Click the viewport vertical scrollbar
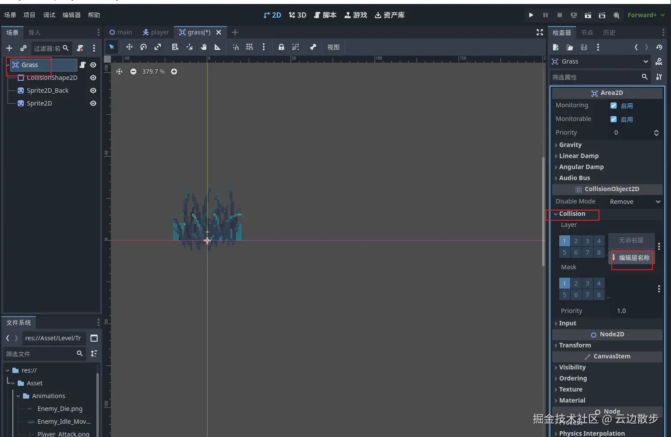The height and width of the screenshot is (437, 671). coord(543,212)
